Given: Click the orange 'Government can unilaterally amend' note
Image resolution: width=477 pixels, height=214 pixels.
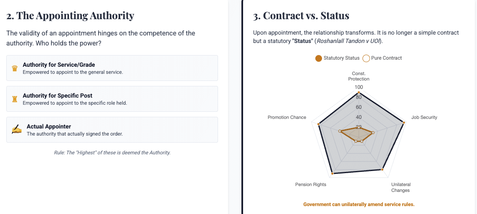Looking at the screenshot, I should point(358,204).
